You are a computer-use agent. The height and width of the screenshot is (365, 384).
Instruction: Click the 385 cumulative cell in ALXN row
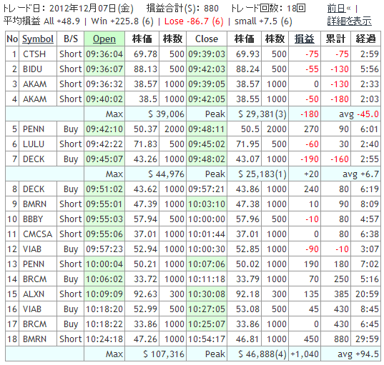point(341,294)
